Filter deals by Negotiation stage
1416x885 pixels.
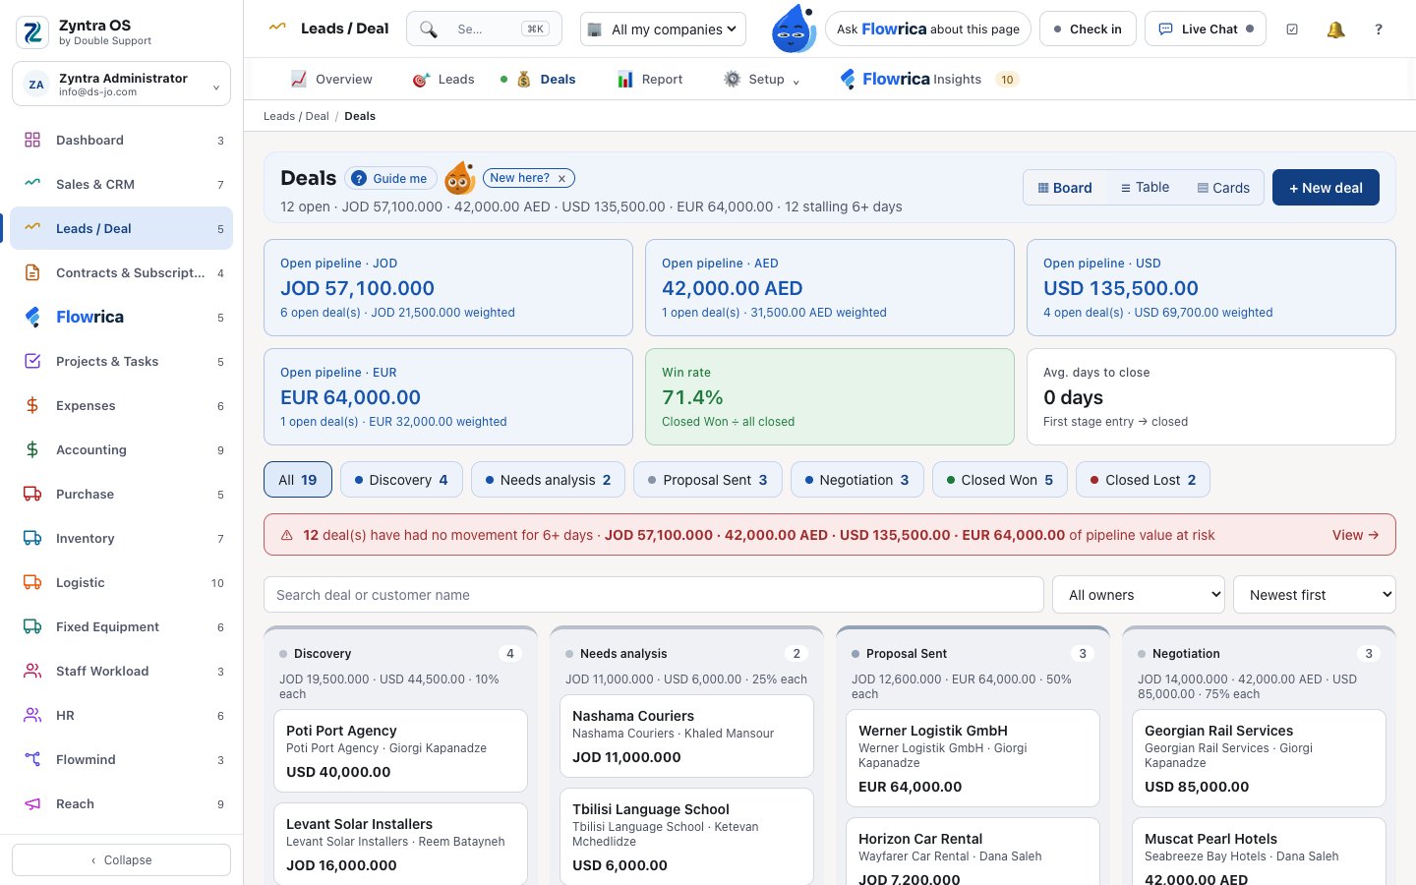click(856, 480)
